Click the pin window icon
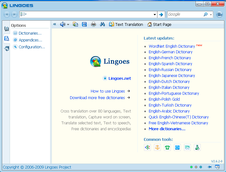Image resolution: width=226 pixels, height=172 pixels. [209, 167]
